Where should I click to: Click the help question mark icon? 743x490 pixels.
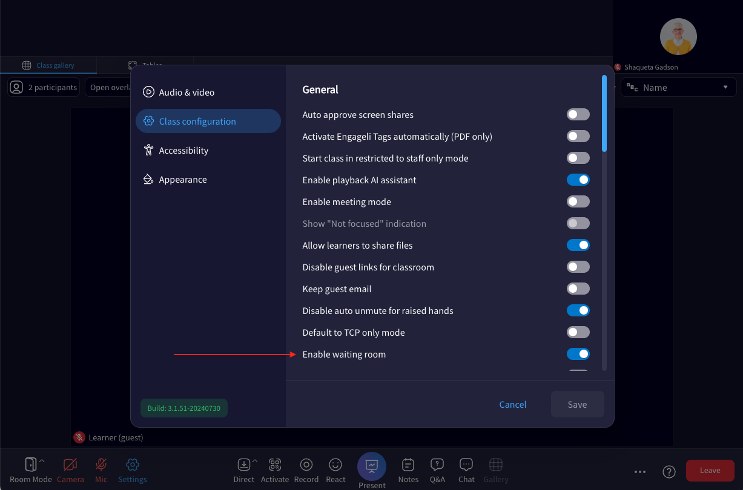[x=669, y=471]
